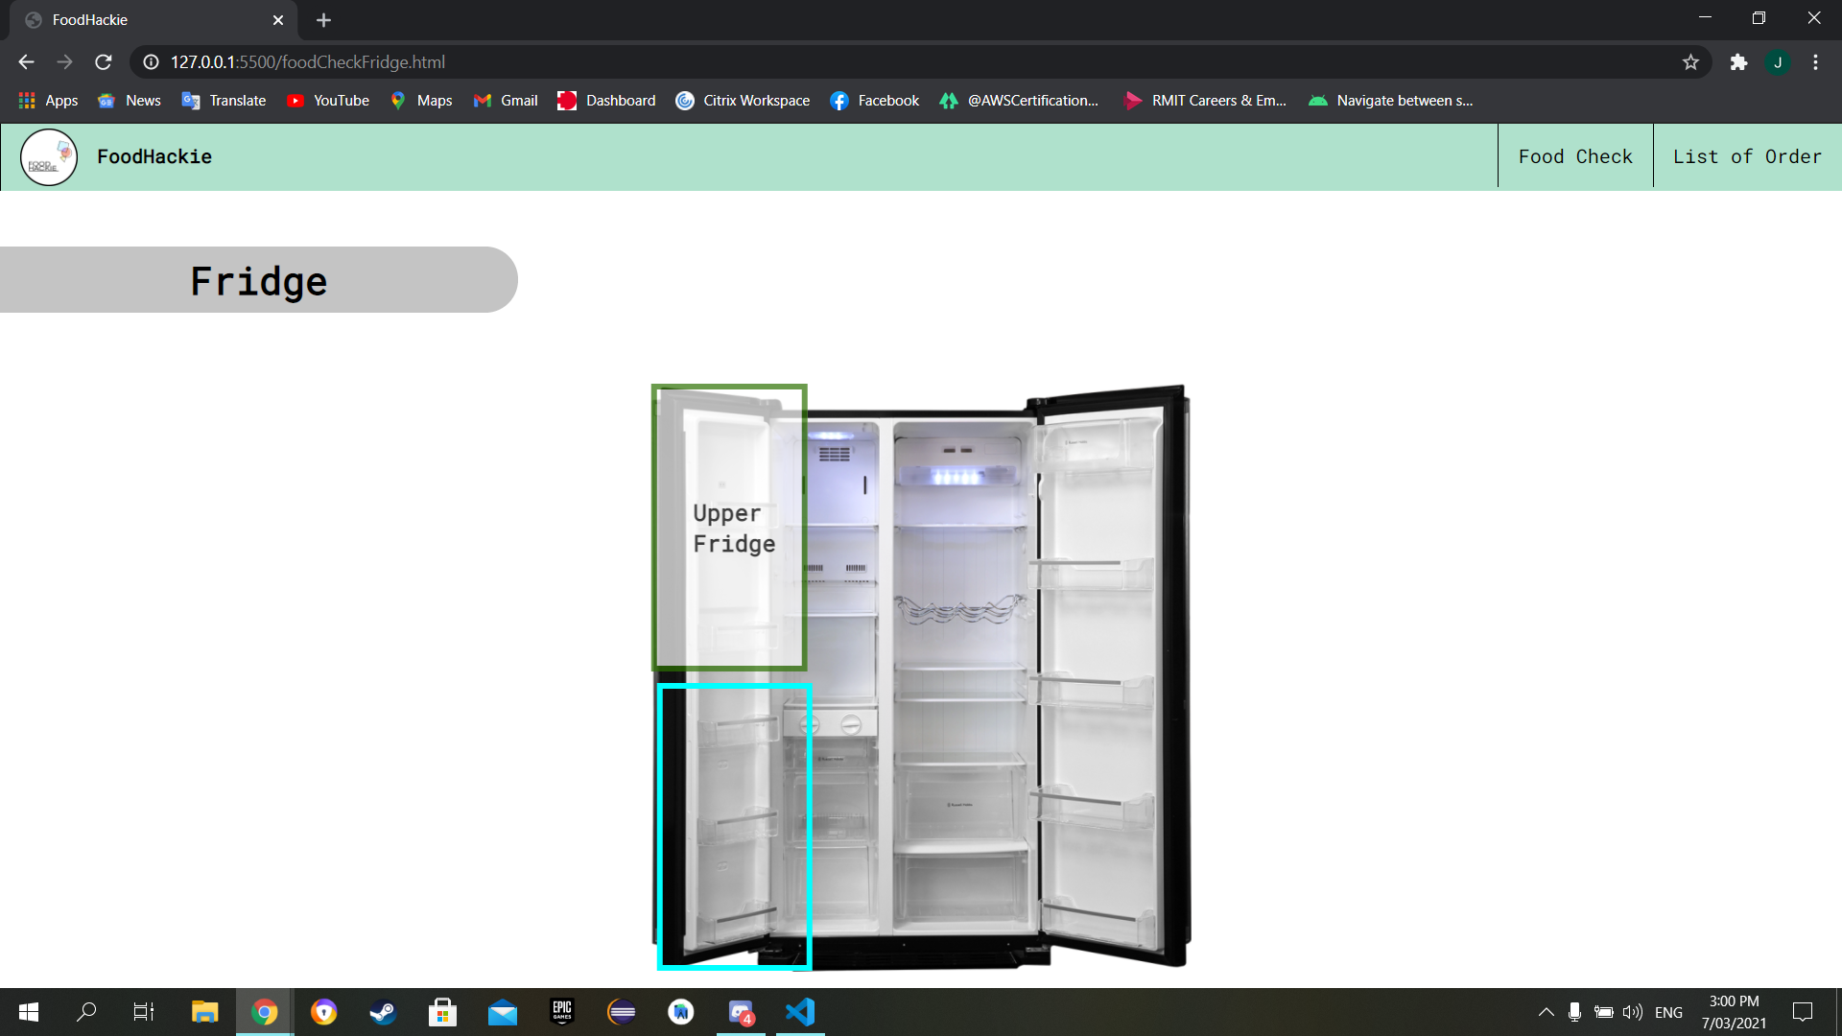Click the YouTube bookmark
The image size is (1842, 1036).
coord(328,101)
